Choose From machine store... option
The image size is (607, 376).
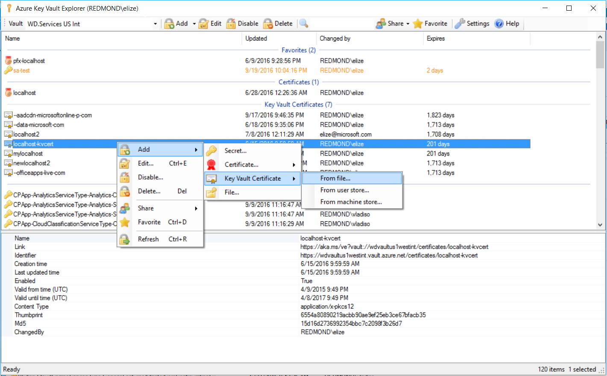352,202
